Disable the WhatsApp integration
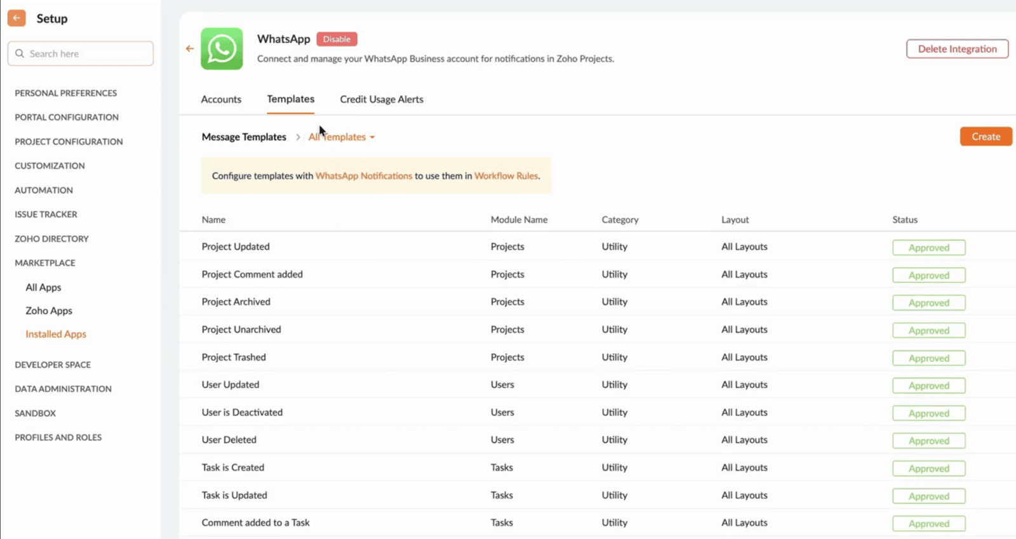 tap(337, 39)
